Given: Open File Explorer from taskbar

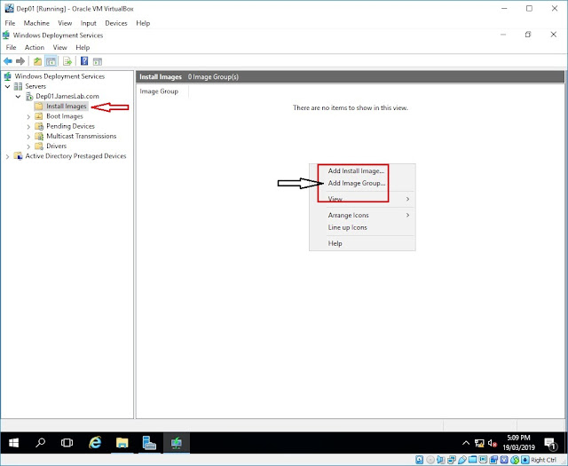Looking at the screenshot, I should tap(122, 442).
